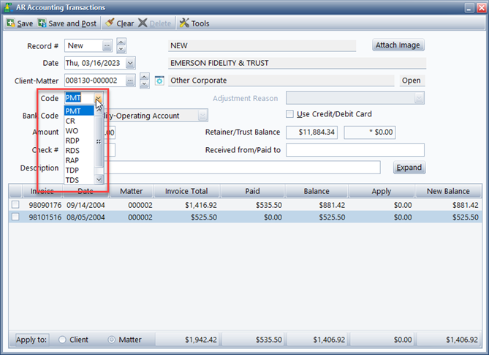The width and height of the screenshot is (489, 355).
Task: Open the Date dropdown calendar arrow
Action: coord(130,64)
